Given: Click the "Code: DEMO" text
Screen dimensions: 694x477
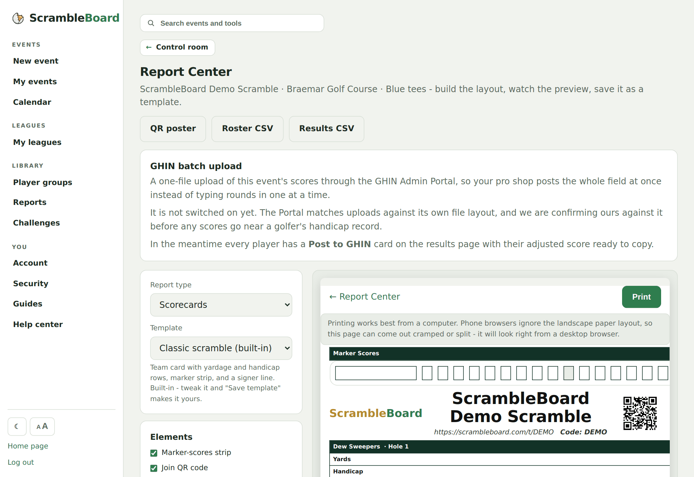Looking at the screenshot, I should [x=583, y=432].
